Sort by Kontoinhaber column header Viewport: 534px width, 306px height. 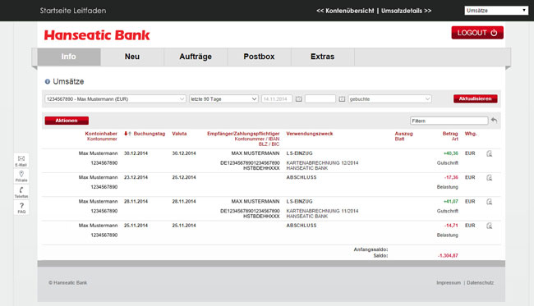click(x=101, y=134)
